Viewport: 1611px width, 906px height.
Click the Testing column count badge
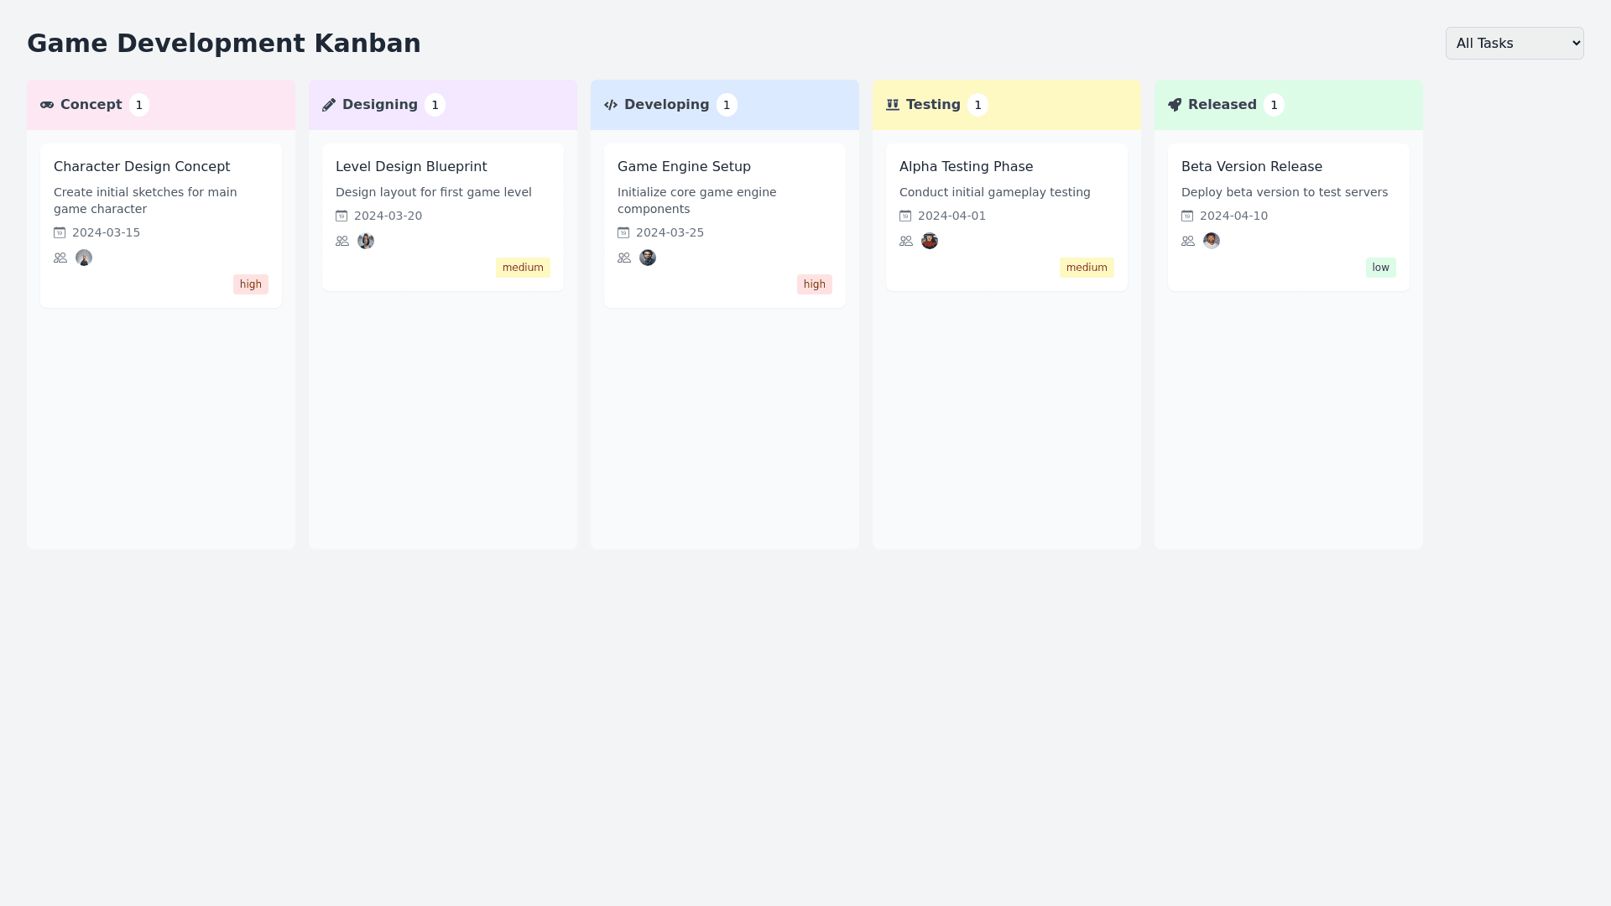[x=978, y=106]
